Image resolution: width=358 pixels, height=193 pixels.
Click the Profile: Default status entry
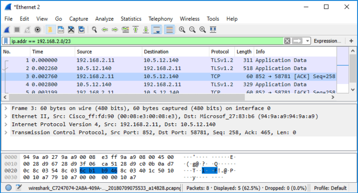[330, 188]
